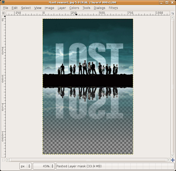The width and height of the screenshot is (176, 171).
Task: Click the zoom-on-resize magnifier icon at top right
Action: click(x=172, y=13)
